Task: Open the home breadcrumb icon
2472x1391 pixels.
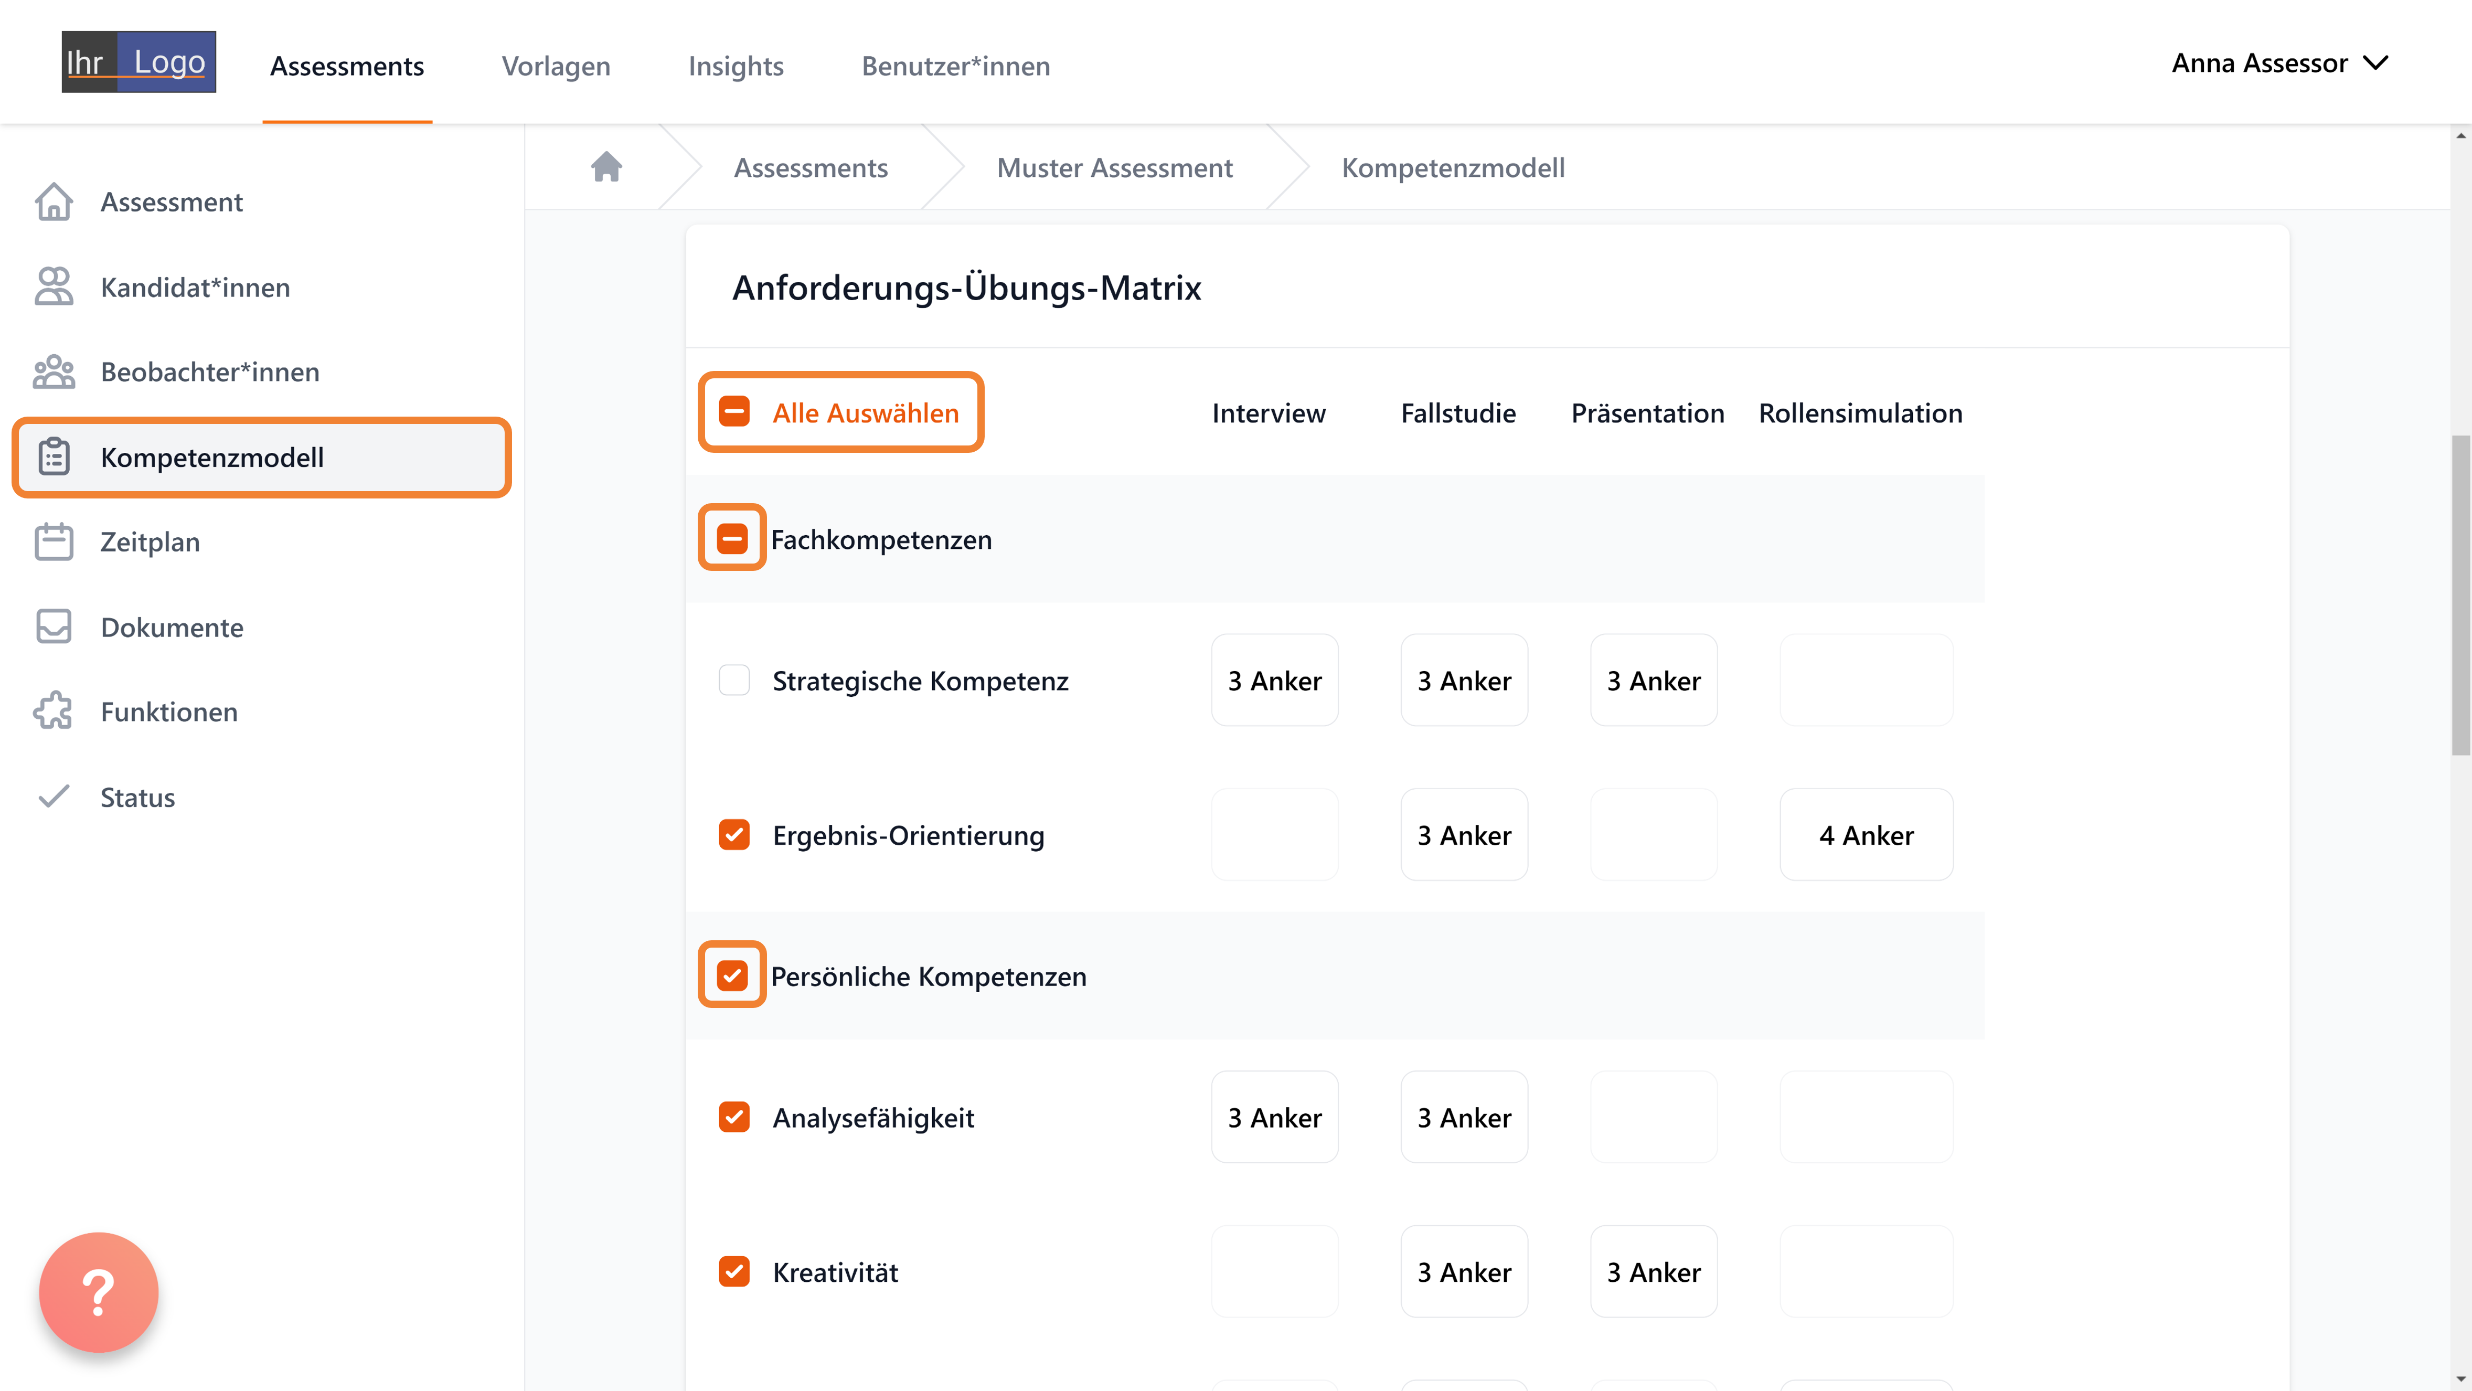Action: pos(606,167)
